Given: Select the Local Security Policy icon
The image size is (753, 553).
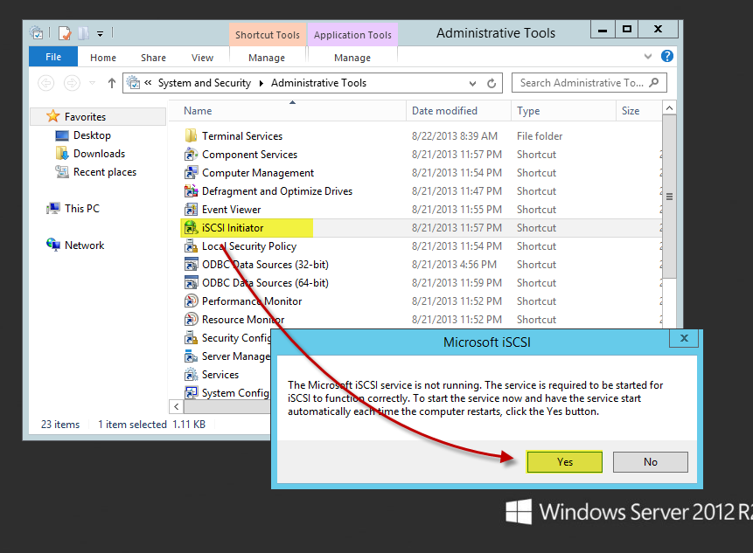Looking at the screenshot, I should tap(191, 246).
